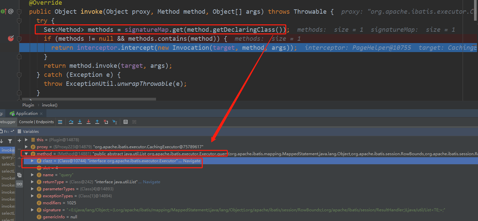This screenshot has height=221, width=478.
Task: Click Navigate link on clazz row
Action: tap(192, 161)
